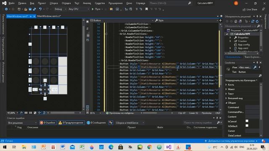269x151 pixels.
Task: Collapse the CalculatorWPF project node
Action: pos(227,34)
